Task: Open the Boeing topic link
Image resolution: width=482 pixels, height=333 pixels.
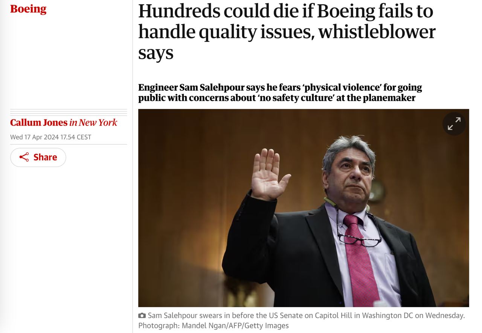Action: [x=28, y=9]
